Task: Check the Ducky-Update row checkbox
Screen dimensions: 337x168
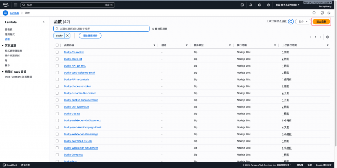Action: pyautogui.click(x=57, y=114)
